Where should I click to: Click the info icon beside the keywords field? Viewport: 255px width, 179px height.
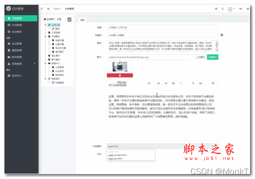[x=222, y=35]
